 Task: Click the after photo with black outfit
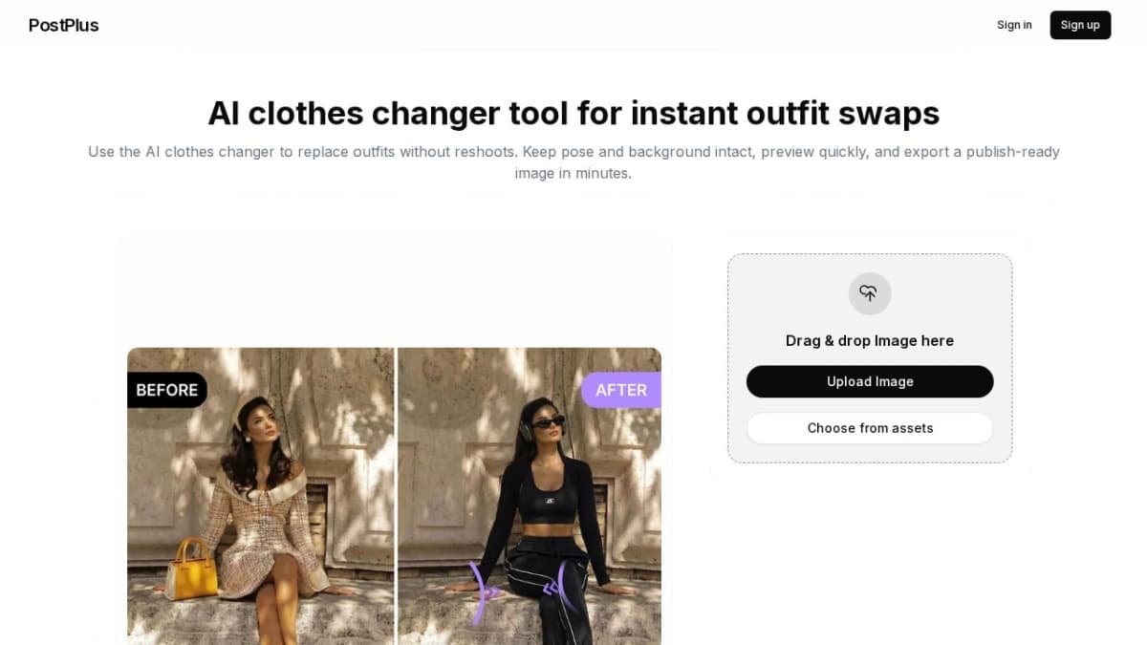(530, 496)
